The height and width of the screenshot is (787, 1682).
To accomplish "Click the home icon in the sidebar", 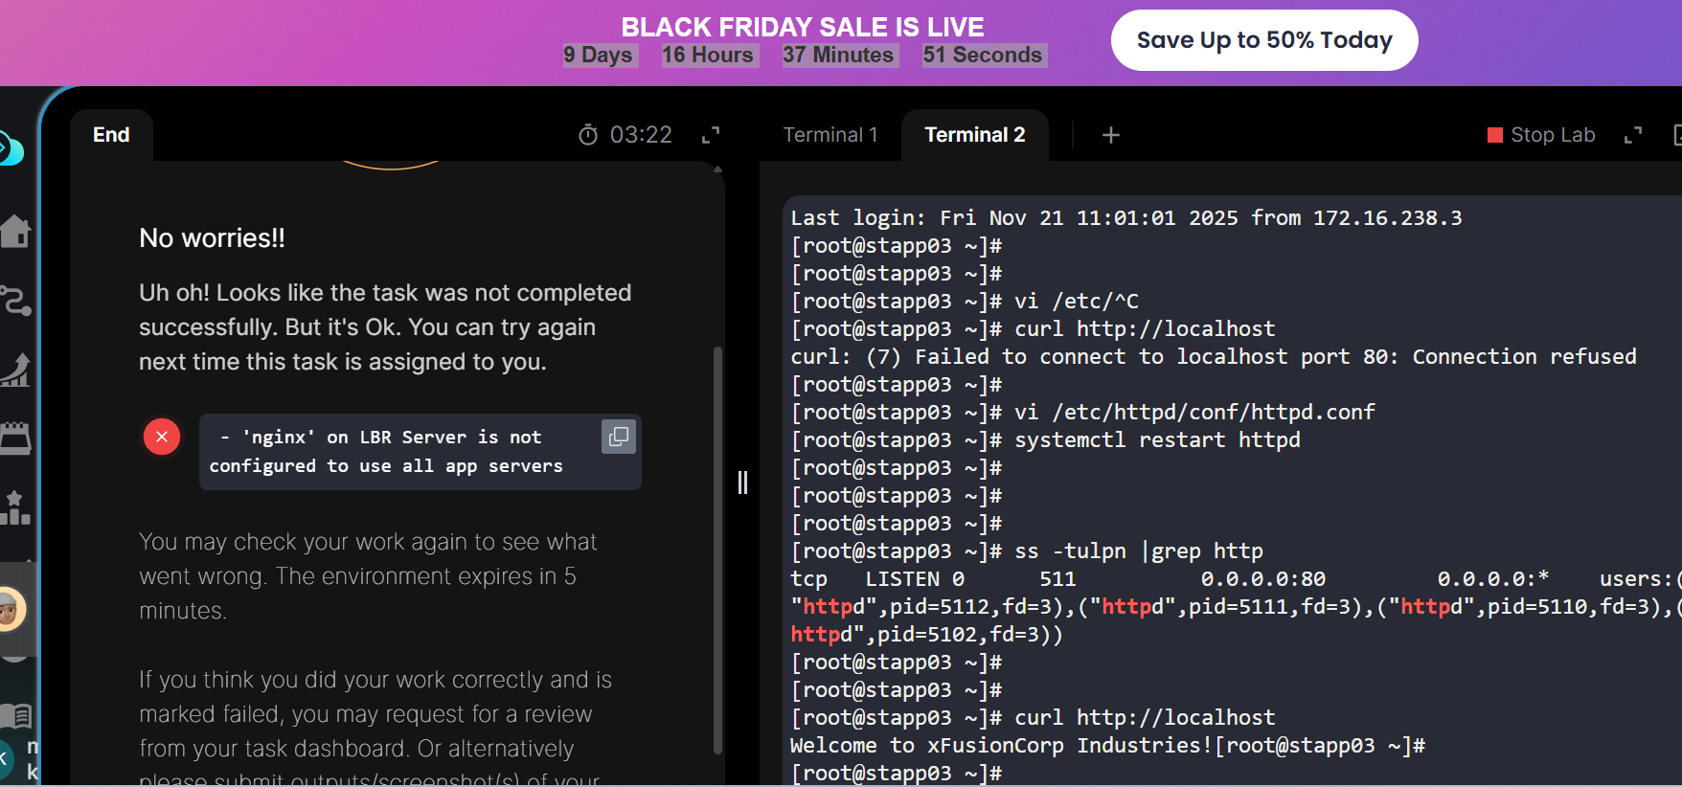I will [15, 231].
